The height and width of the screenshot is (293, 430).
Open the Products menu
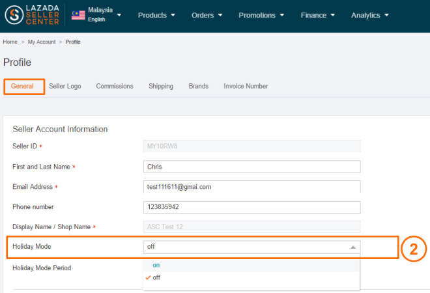pyautogui.click(x=156, y=15)
